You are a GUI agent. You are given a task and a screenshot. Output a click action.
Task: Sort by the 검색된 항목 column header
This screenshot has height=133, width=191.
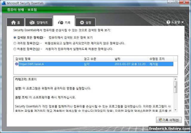[48, 59]
